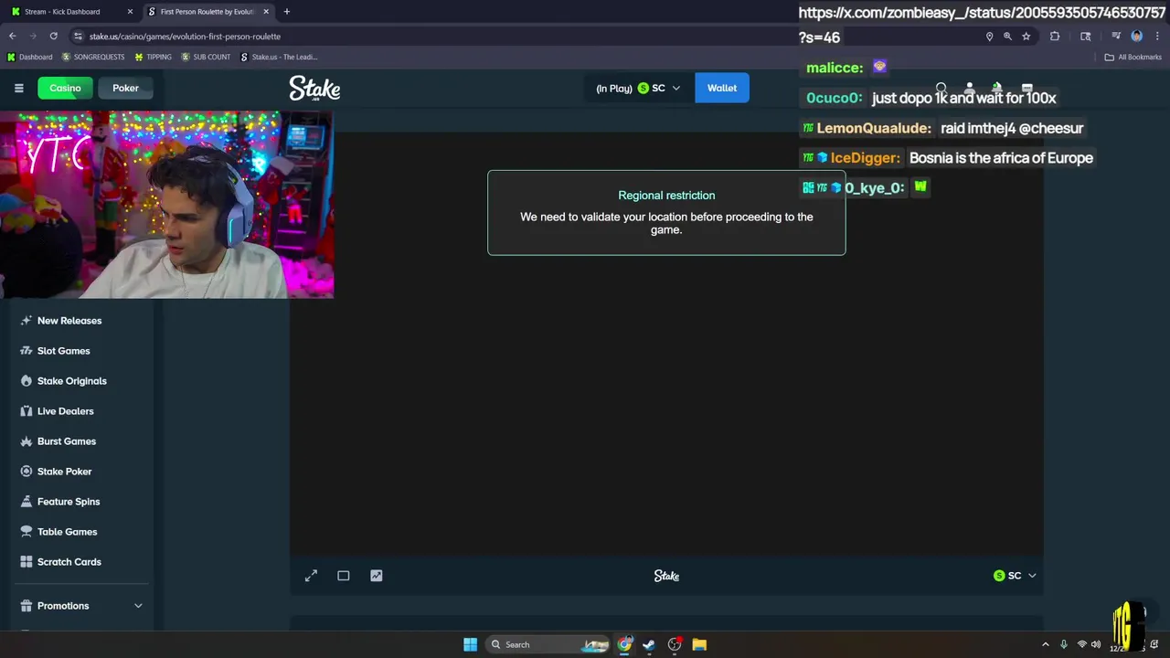Open Chrome from taskbar
This screenshot has width=1170, height=658.
624,644
